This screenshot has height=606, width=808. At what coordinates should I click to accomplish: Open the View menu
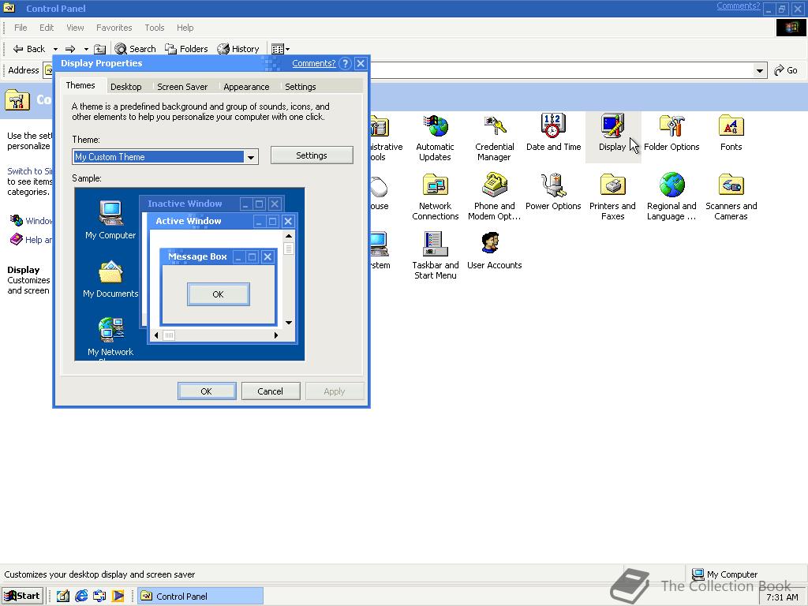tap(75, 28)
